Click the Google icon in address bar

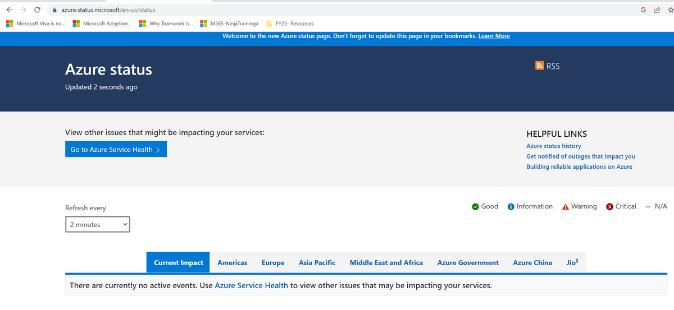tap(643, 10)
